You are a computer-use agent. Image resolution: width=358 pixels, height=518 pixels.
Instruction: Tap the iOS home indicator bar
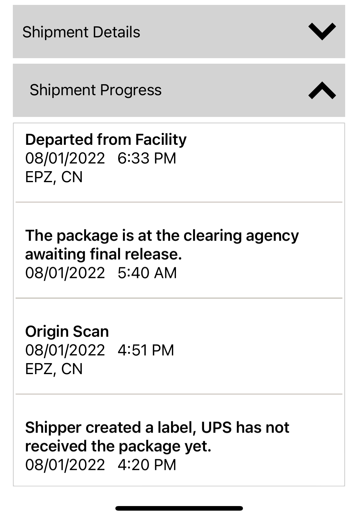(179, 508)
